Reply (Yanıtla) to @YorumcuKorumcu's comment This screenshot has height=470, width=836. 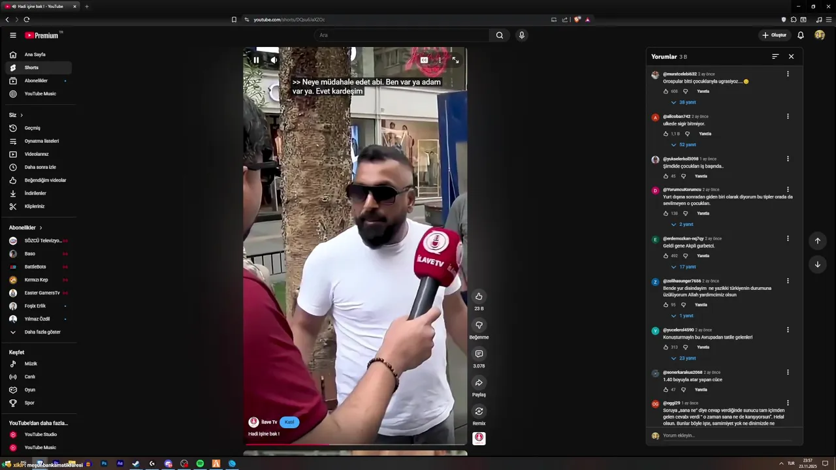[703, 213]
